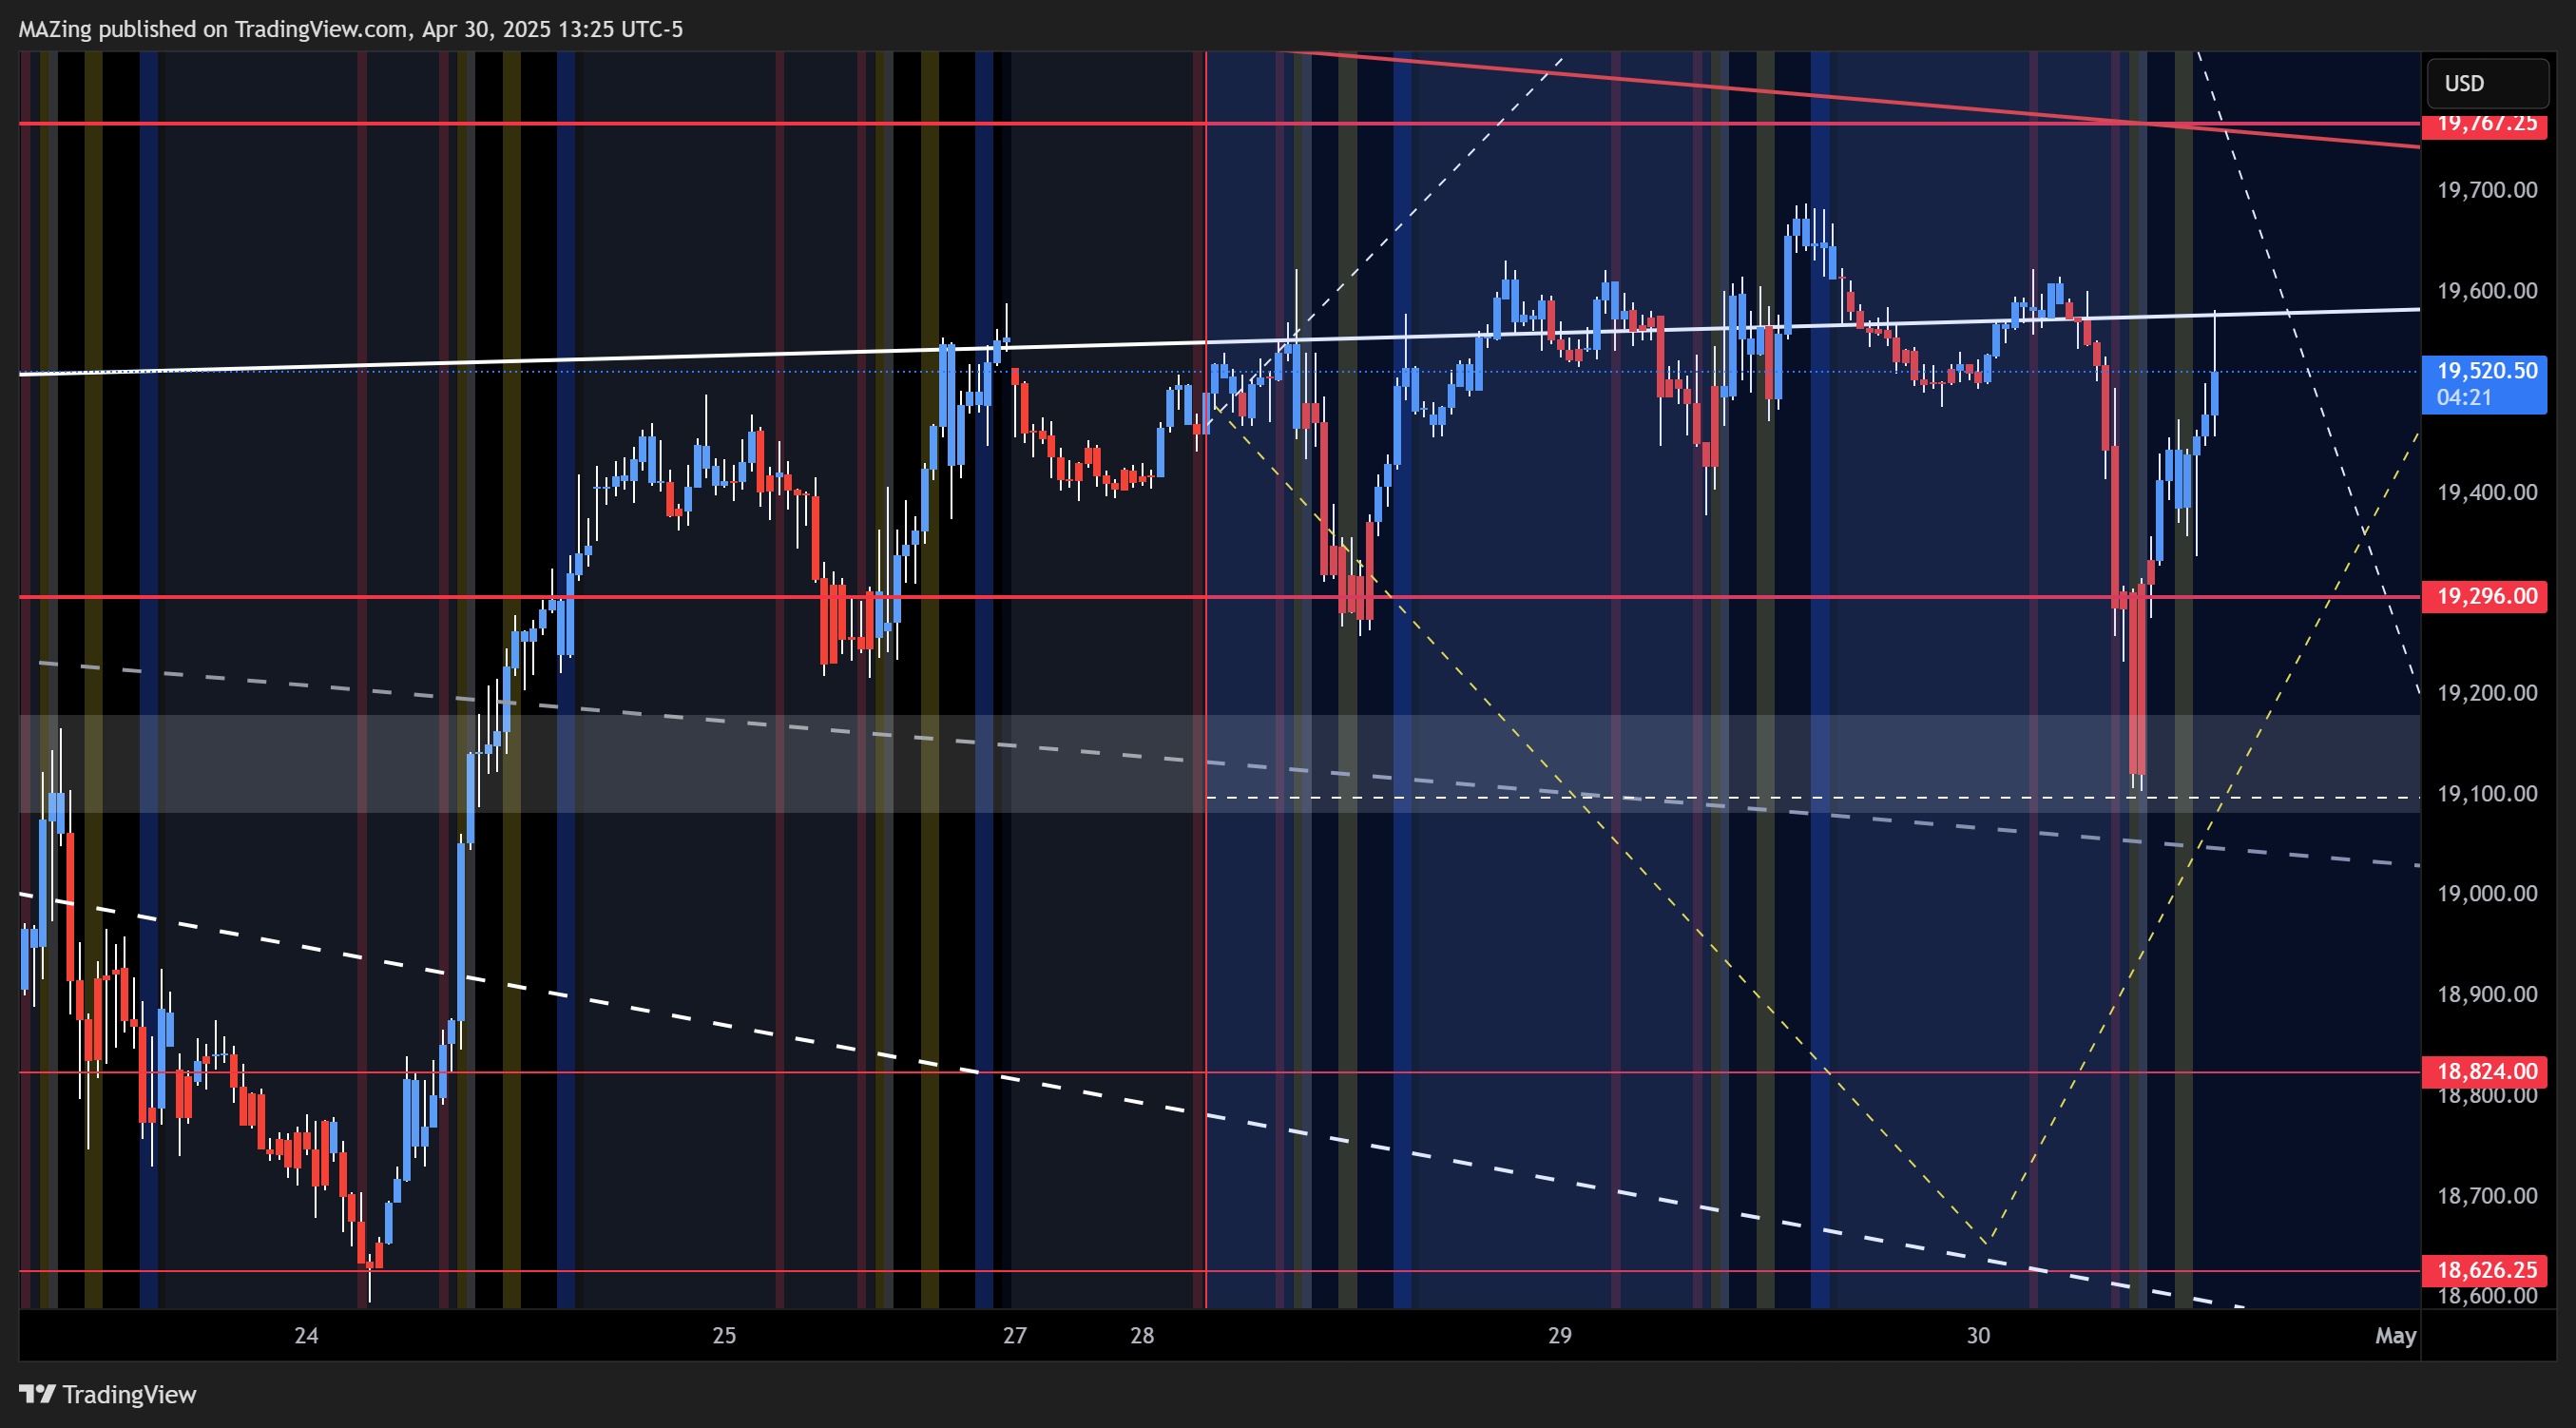
Task: Click date label 27 on time axis
Action: coord(1015,1336)
